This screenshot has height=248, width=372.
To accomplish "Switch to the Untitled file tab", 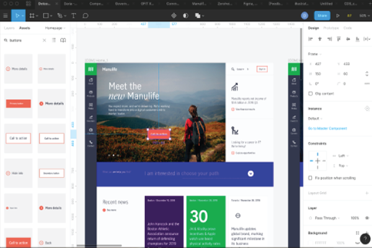I will click(326, 4).
